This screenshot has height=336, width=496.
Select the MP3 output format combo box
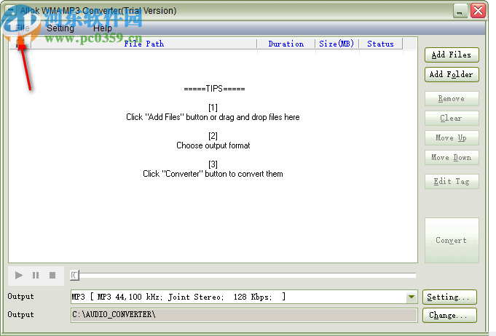(x=244, y=297)
